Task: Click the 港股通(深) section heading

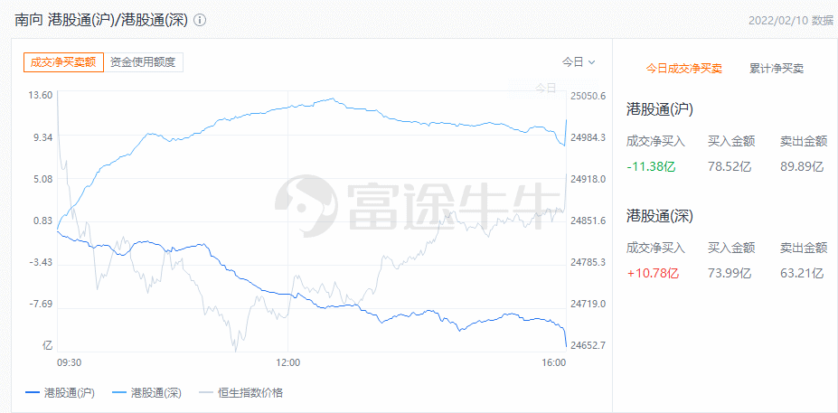Action: (660, 216)
